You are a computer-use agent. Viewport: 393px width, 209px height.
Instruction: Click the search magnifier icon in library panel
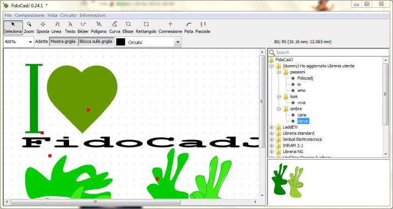[272, 53]
